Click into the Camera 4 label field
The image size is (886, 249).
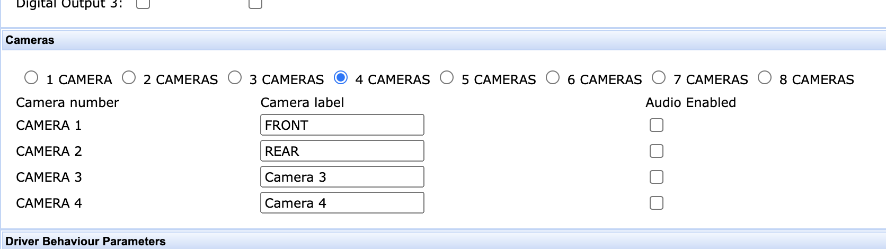pos(342,203)
